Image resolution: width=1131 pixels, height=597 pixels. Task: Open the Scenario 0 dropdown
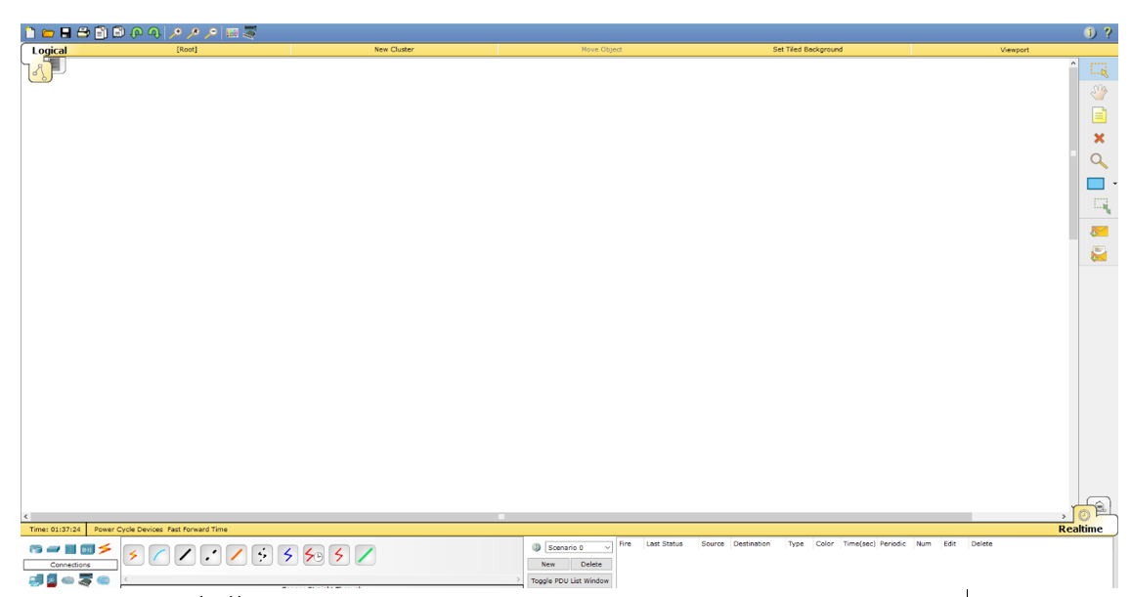pos(579,547)
